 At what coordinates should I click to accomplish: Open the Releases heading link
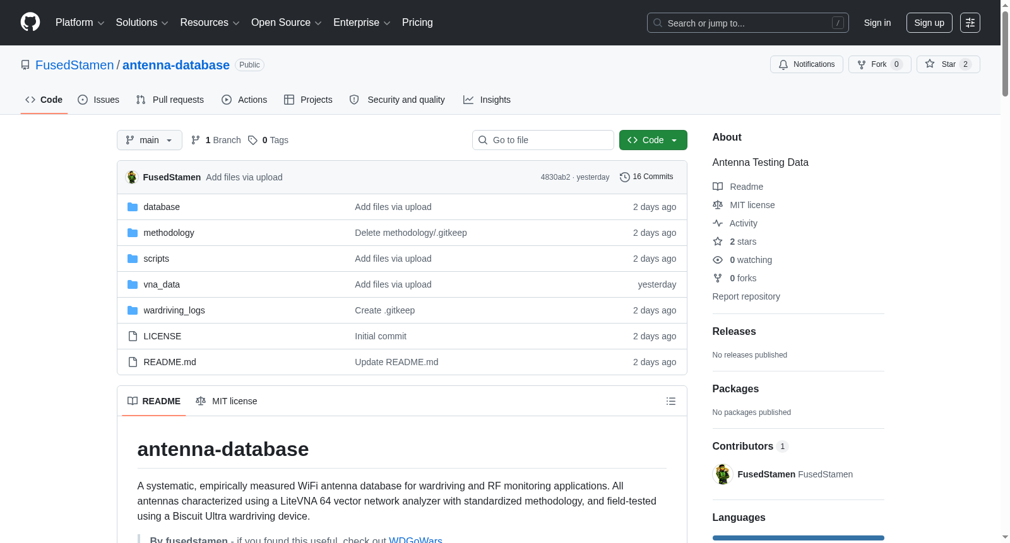734,332
